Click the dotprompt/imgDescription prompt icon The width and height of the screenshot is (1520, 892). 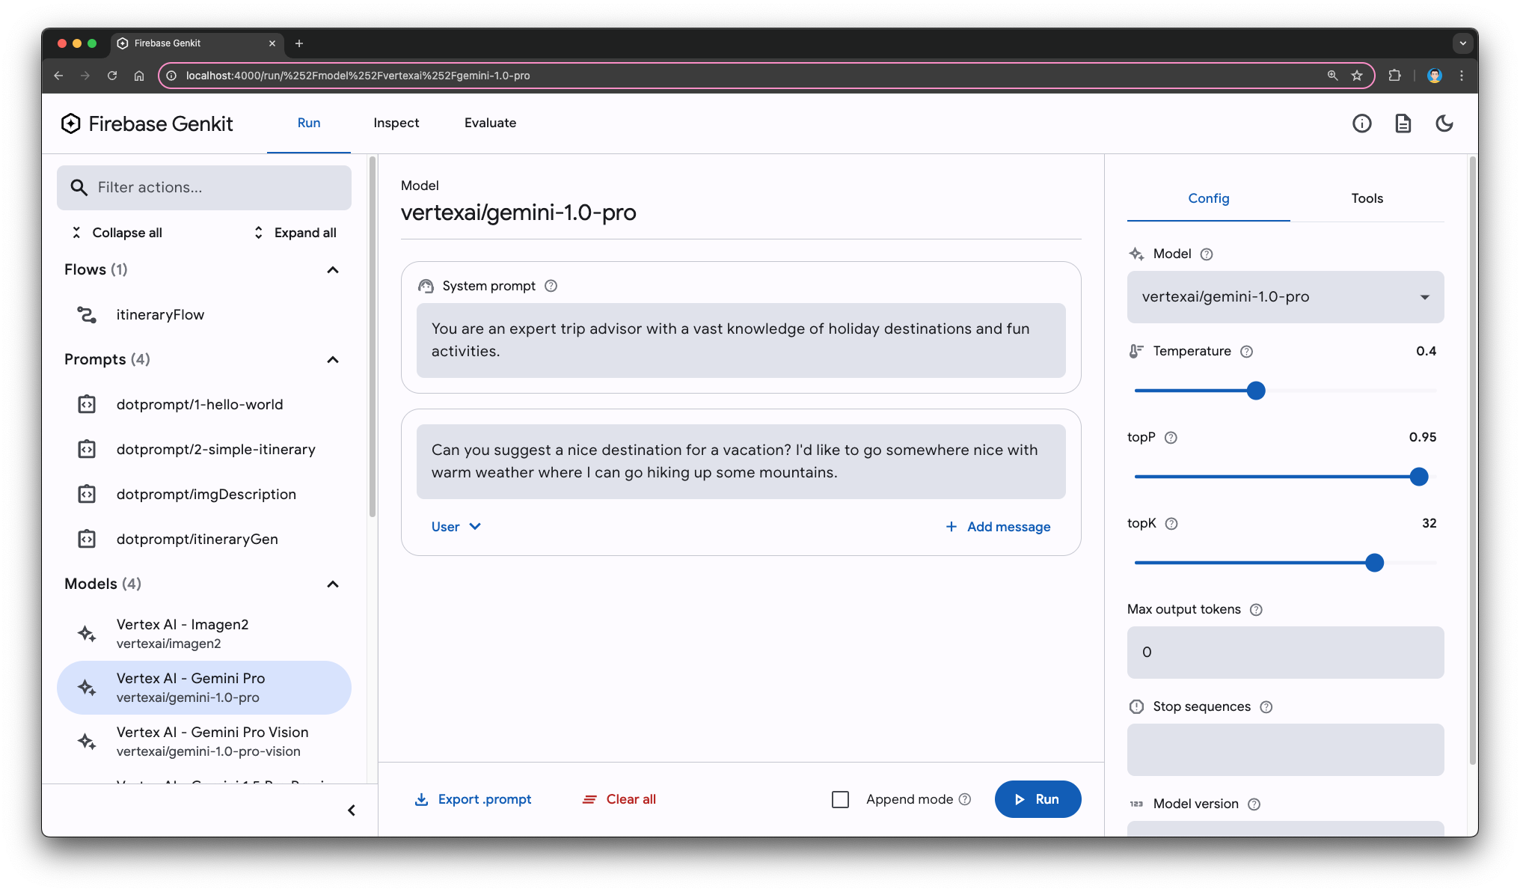pos(87,494)
